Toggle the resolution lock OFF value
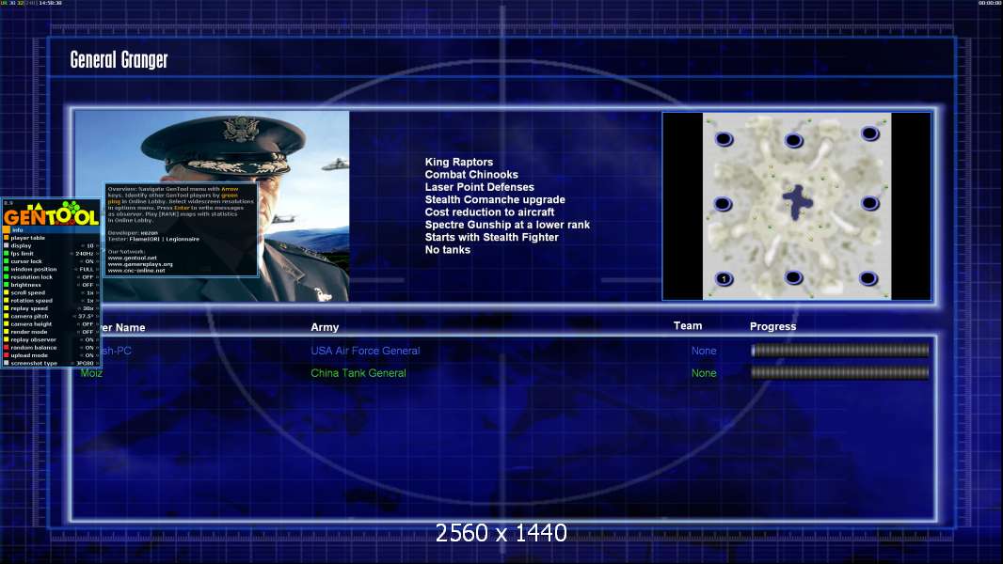The width and height of the screenshot is (1003, 564). point(88,276)
